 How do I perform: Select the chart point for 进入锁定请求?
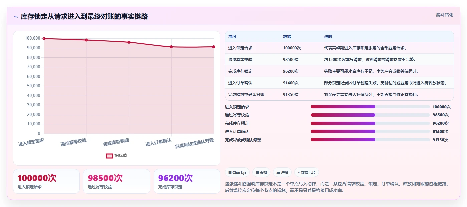coord(44,39)
